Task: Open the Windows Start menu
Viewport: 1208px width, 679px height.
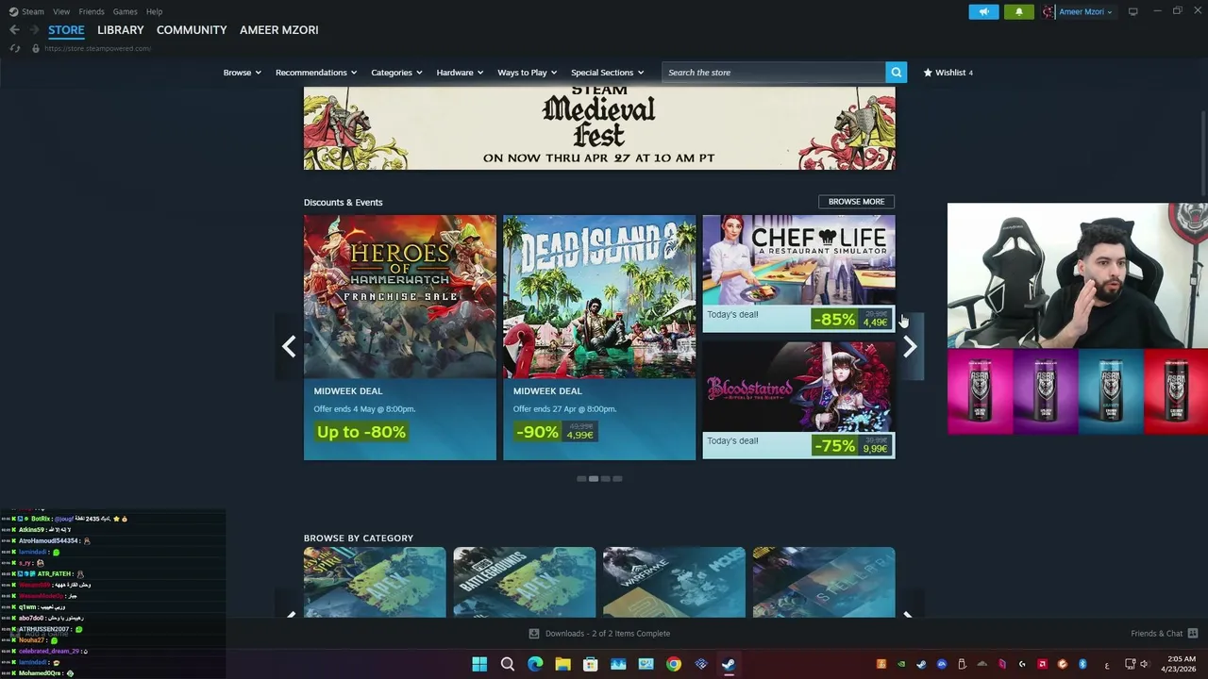Action: (x=479, y=664)
